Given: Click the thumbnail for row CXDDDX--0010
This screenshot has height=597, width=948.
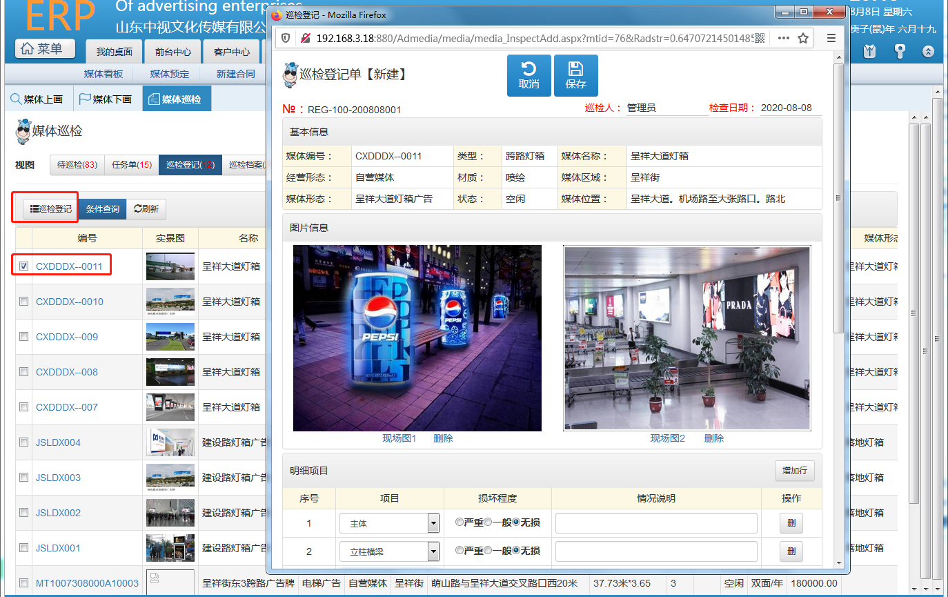Looking at the screenshot, I should tap(170, 302).
